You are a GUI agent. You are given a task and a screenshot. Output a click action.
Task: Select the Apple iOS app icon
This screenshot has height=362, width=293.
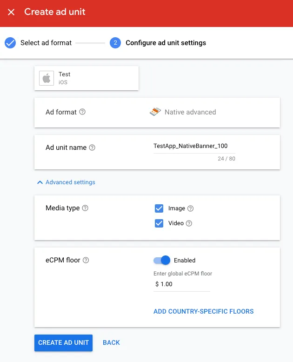point(47,78)
